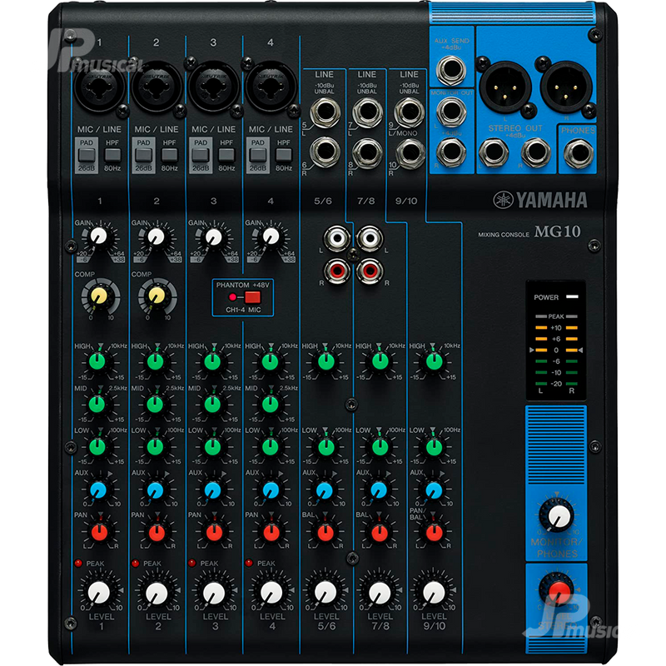666x666 pixels.
Task: Click the white LEVEL 7/8 knob
Action: tap(380, 592)
